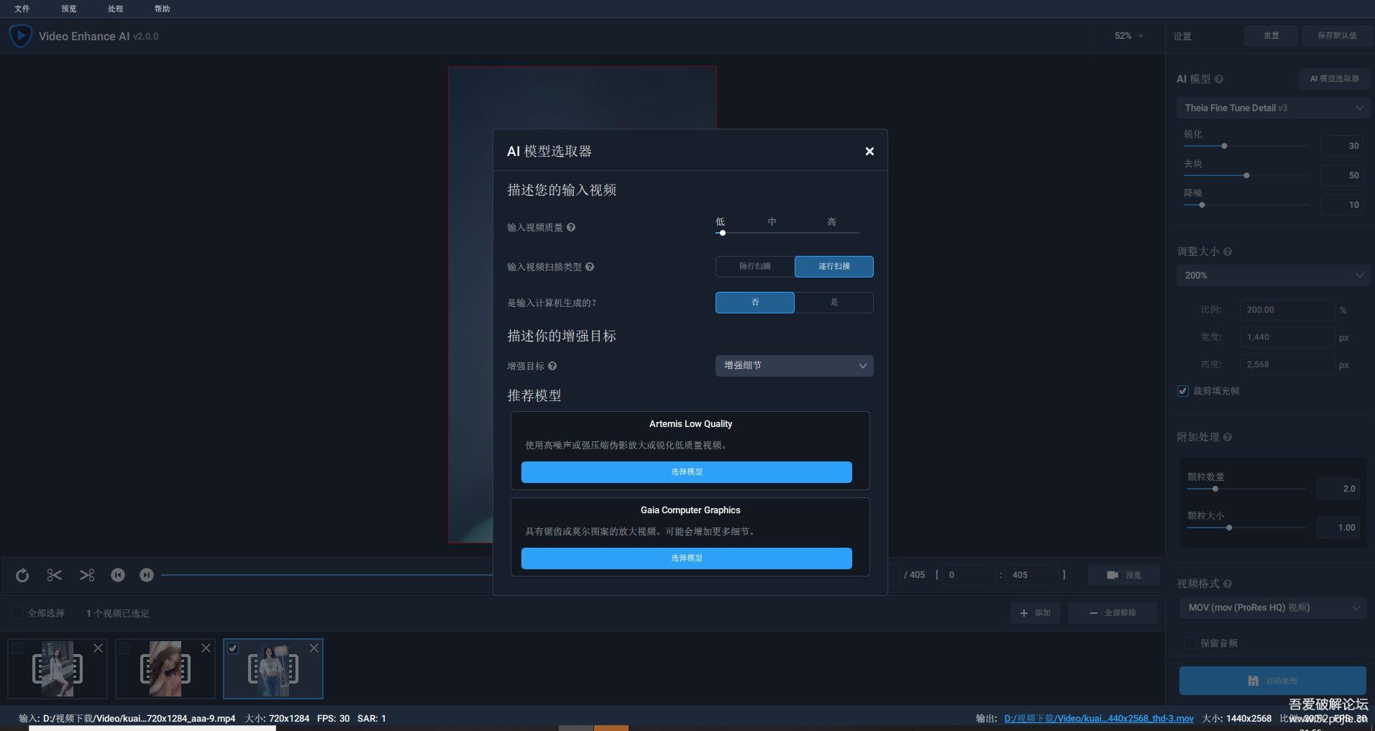Select the trim scissors tool
Viewport: 1375px width, 731px height.
coord(54,575)
